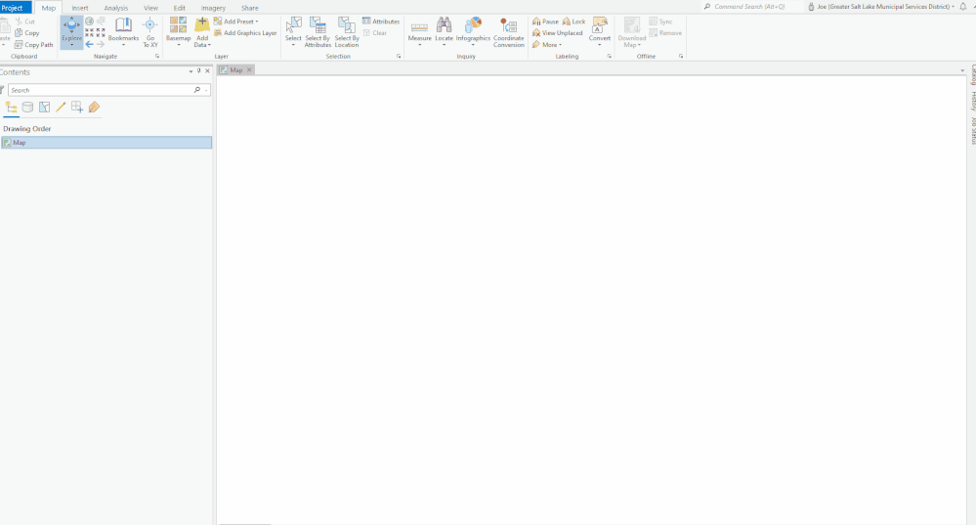Close the Map view tab
The height and width of the screenshot is (525, 976).
(249, 69)
